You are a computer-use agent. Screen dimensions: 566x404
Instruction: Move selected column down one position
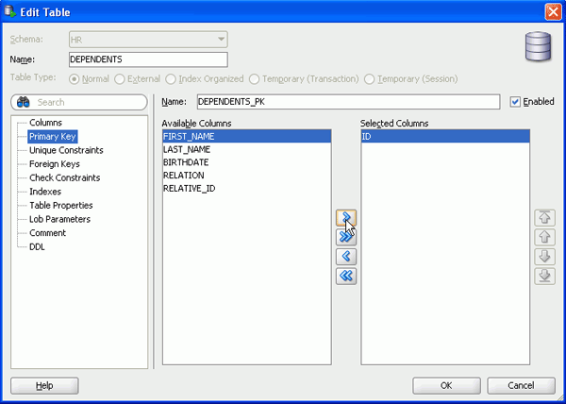tap(544, 257)
